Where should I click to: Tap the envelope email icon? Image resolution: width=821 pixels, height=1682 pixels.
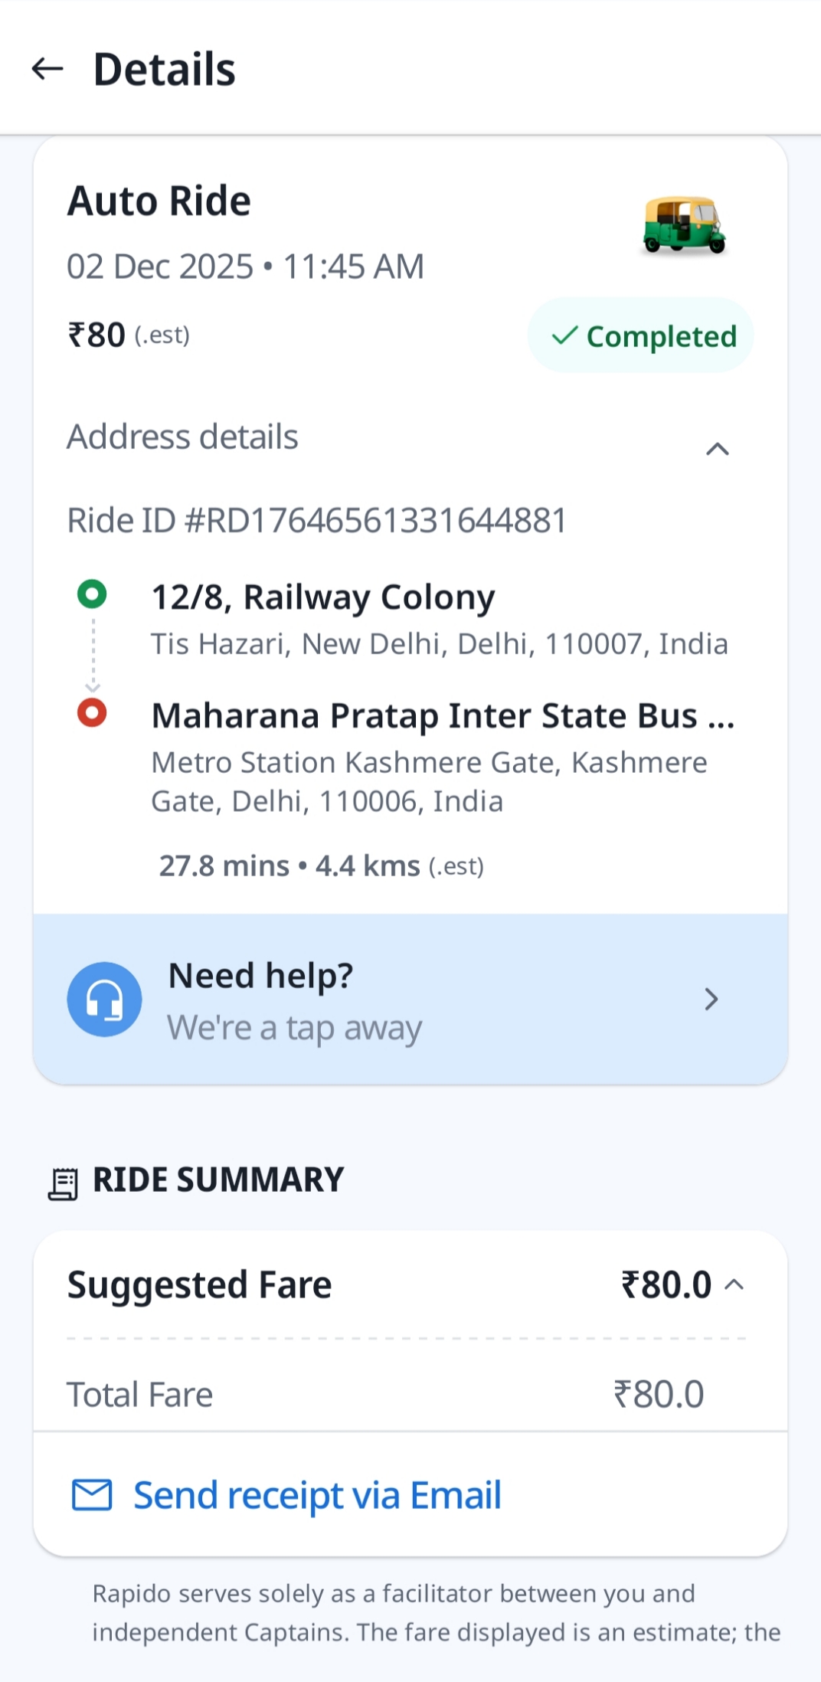point(92,1495)
